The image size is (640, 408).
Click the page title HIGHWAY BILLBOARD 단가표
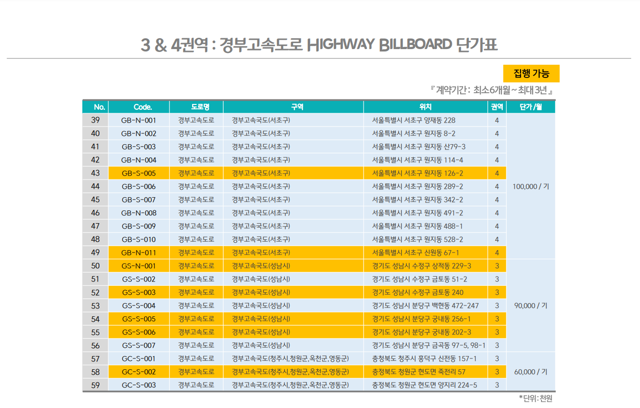(402, 45)
